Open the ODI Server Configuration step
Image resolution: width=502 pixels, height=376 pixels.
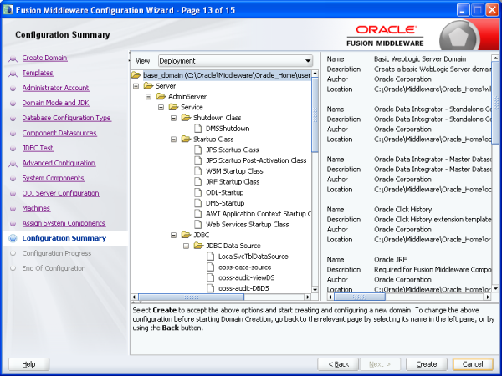click(x=60, y=193)
